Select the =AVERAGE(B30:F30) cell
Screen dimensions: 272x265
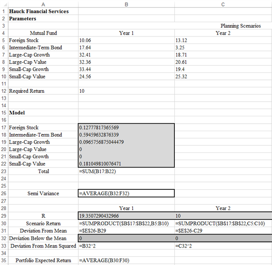[126, 260]
